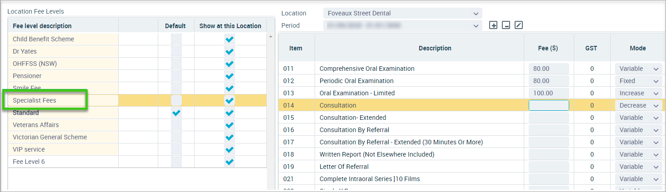This screenshot has width=666, height=192.
Task: Click the Fee field showing 100.00
Action: point(549,93)
